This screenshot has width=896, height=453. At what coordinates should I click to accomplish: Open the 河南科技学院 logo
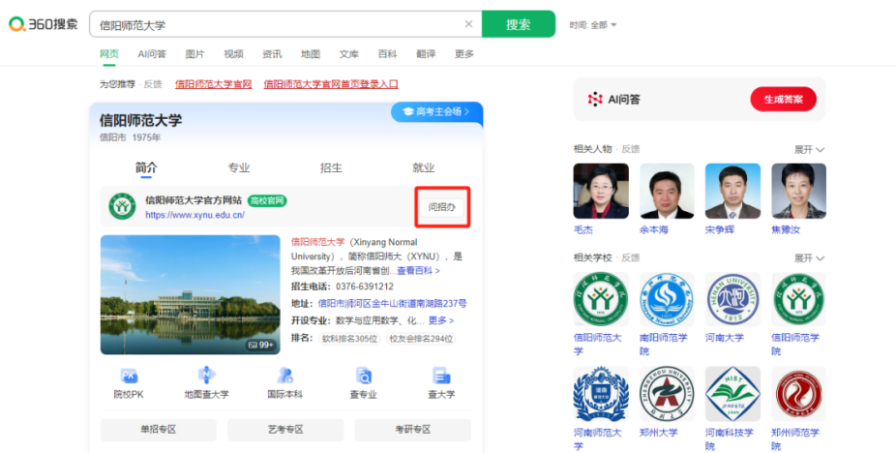[x=732, y=394]
